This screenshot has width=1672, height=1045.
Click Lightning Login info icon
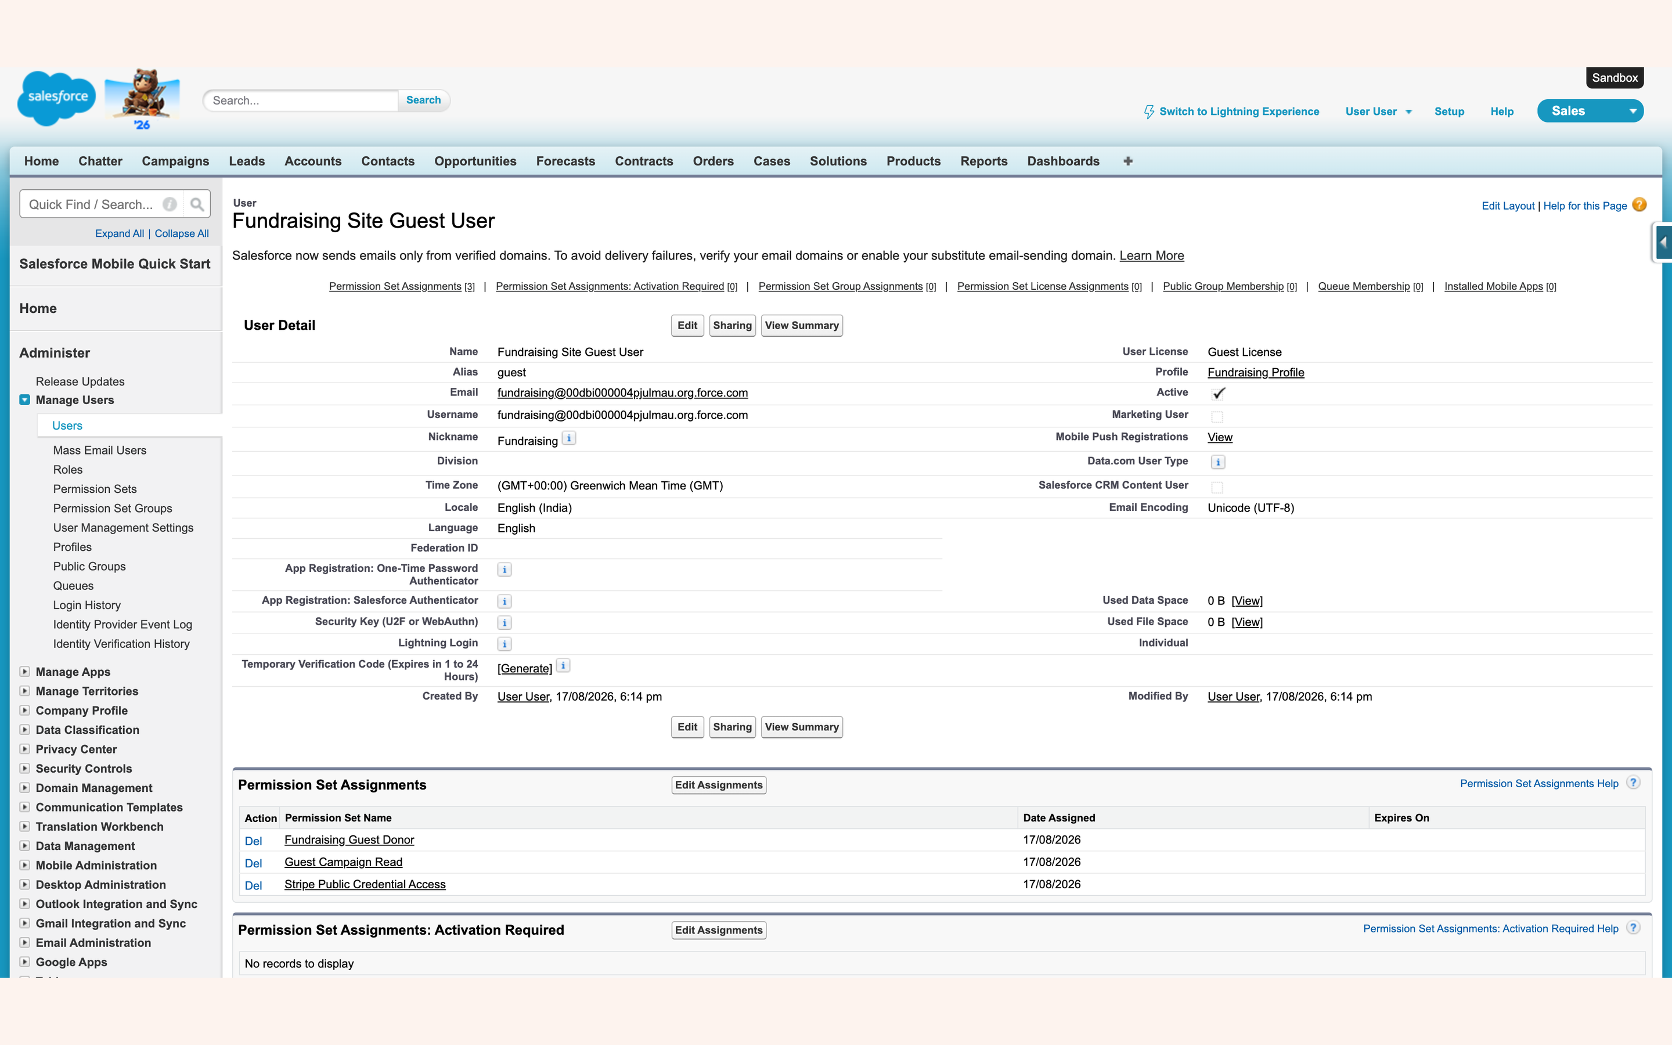pyautogui.click(x=505, y=644)
